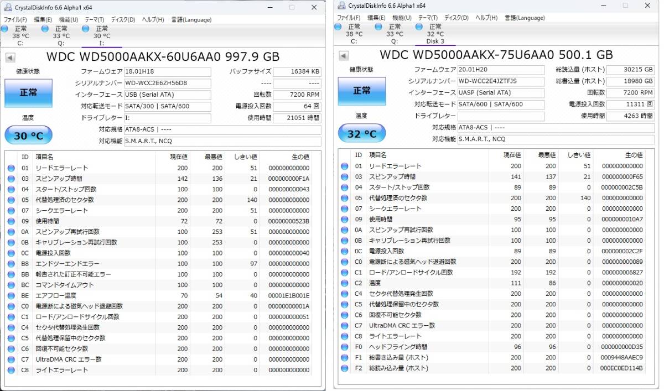Select Disk 3 status icon in right window
The width and height of the screenshot is (664, 391).
click(419, 27)
